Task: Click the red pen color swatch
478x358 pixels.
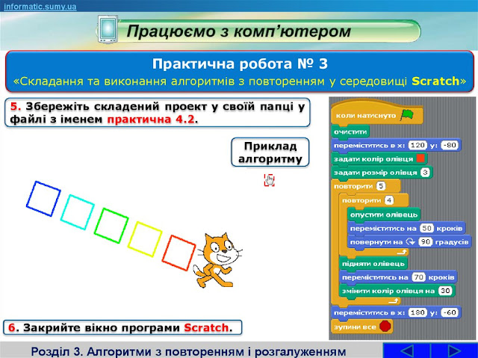Action: click(x=420, y=158)
